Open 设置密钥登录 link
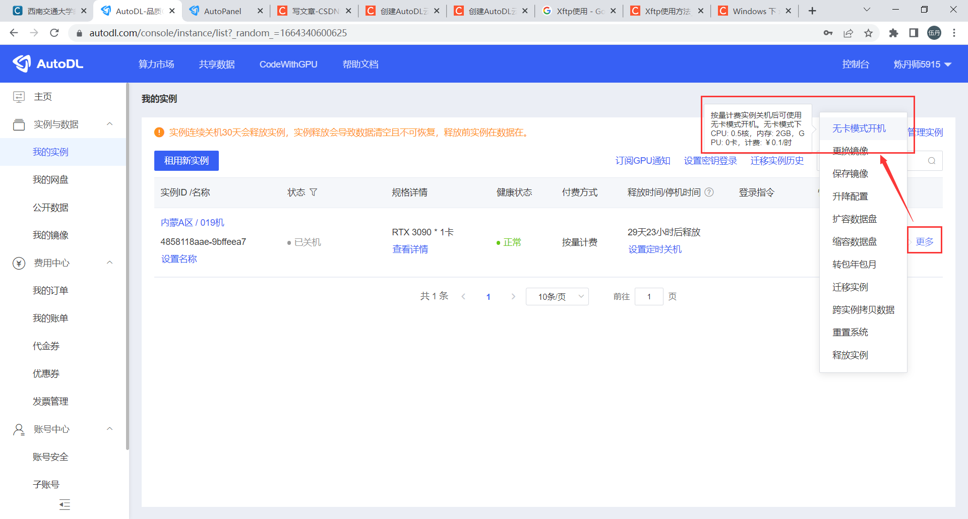Screen dimensions: 968x519 [x=710, y=161]
